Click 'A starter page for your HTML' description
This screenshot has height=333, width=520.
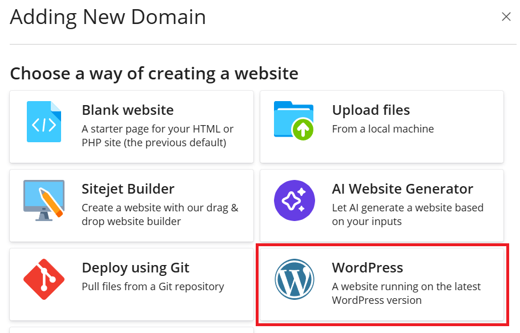[158, 135]
